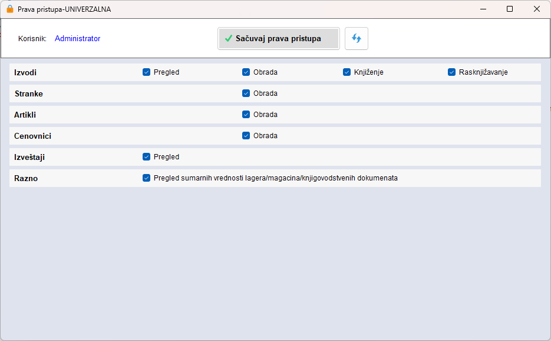Viewport: 551px width, 341px height.
Task: Click the Korisnik: label
Action: point(32,39)
